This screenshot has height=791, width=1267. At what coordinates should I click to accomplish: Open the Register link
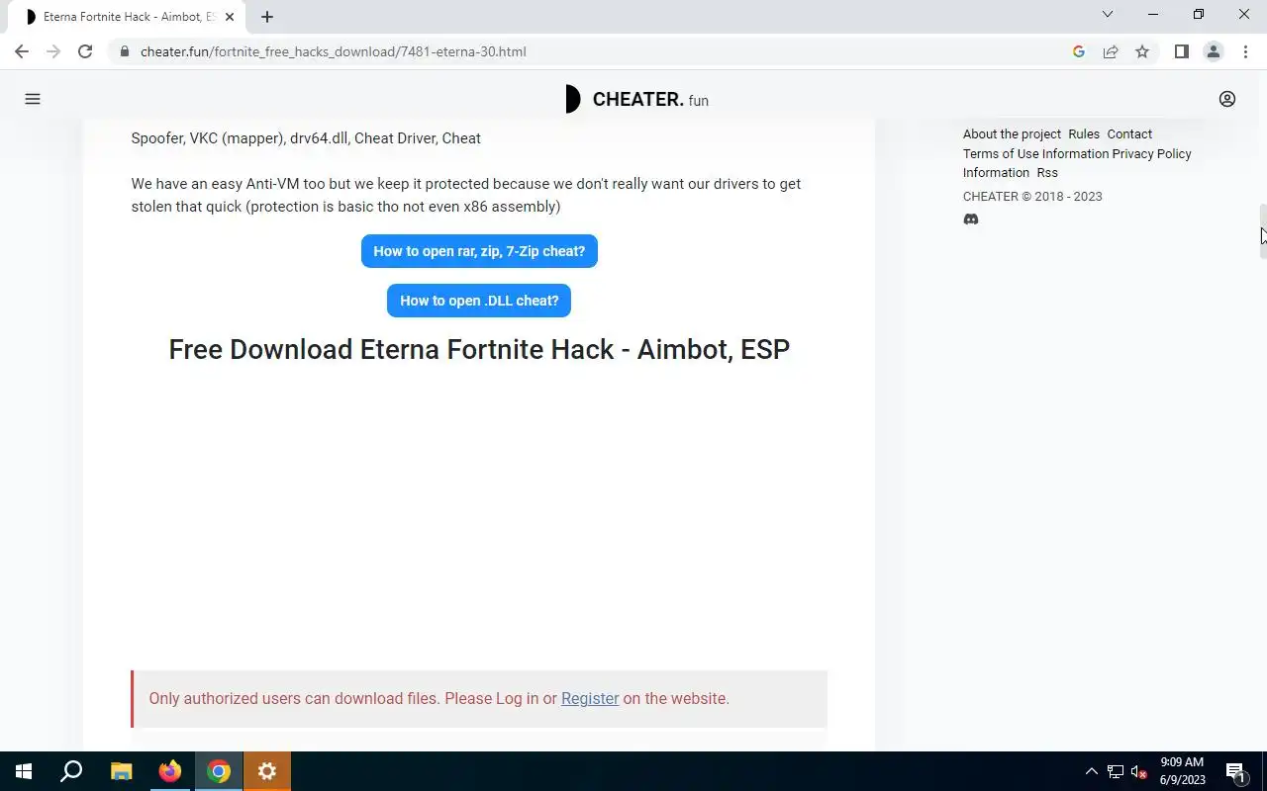click(590, 699)
